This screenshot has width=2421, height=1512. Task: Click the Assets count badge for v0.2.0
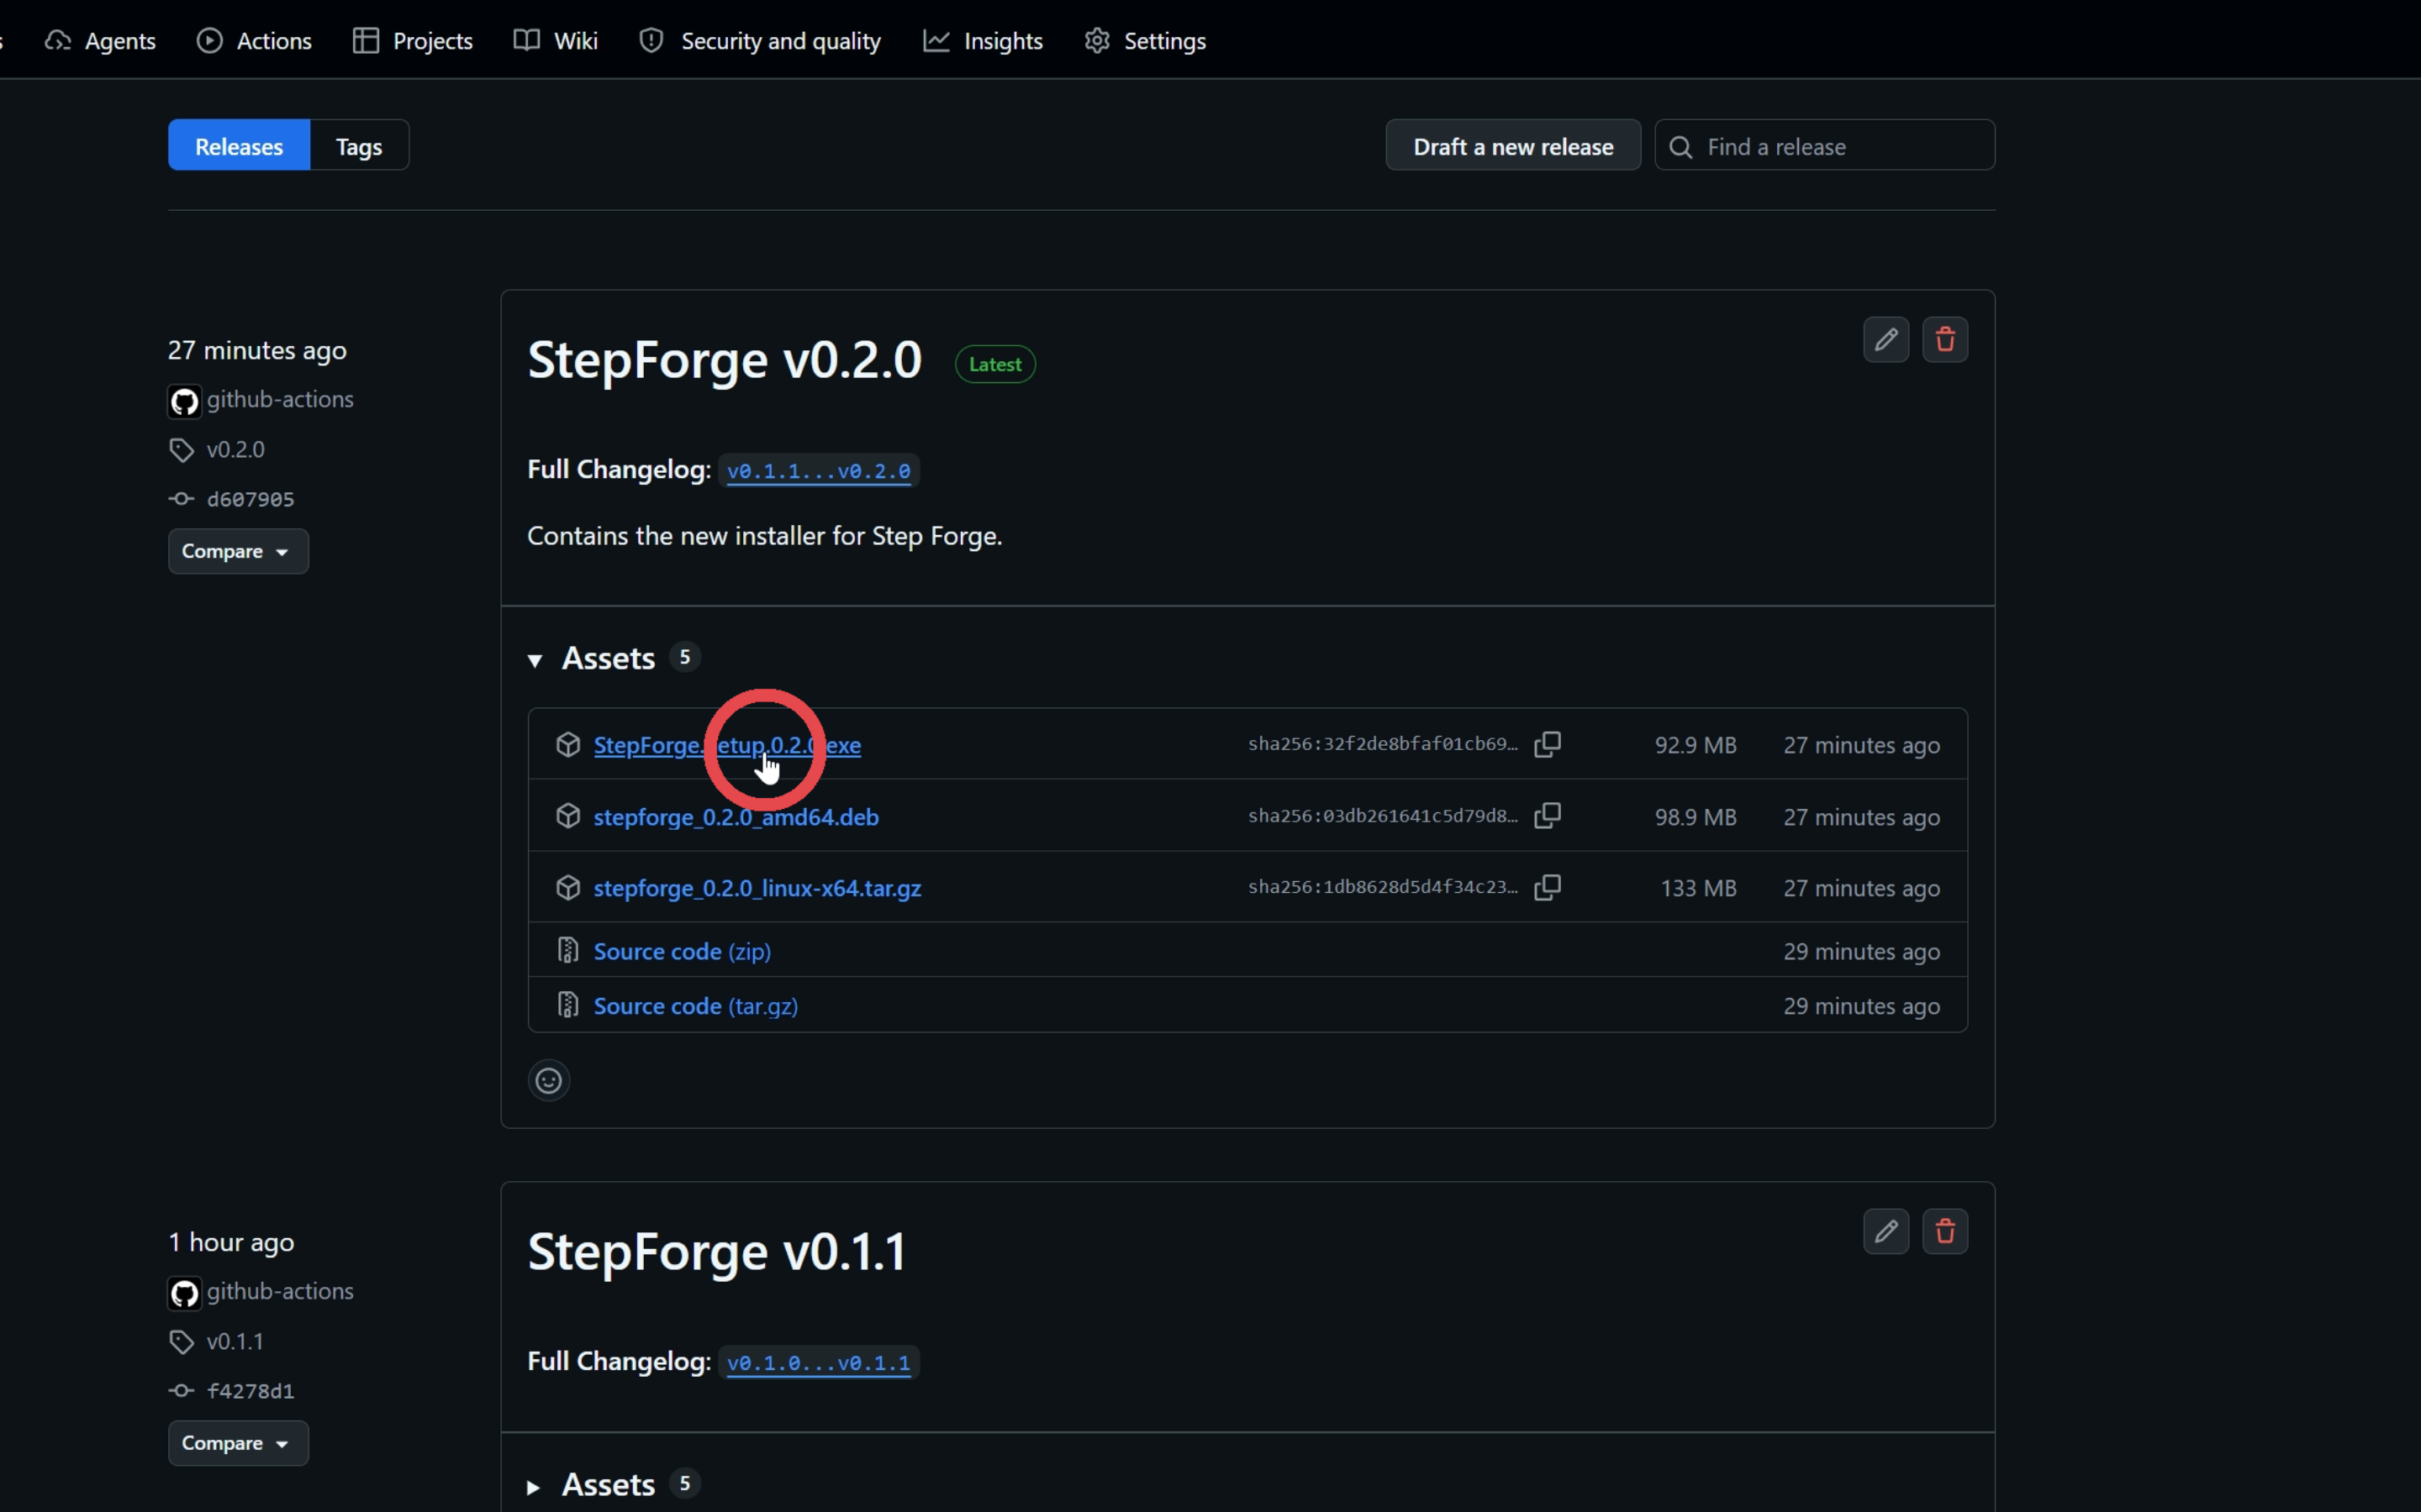tap(685, 658)
